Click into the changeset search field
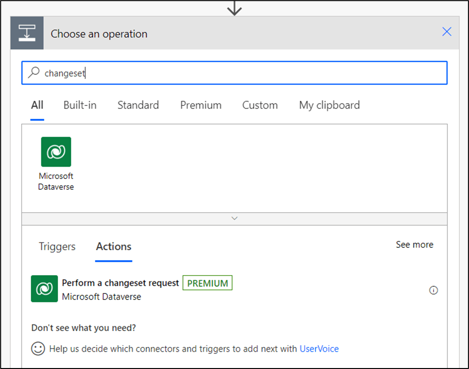The height and width of the screenshot is (369, 469). 240,73
